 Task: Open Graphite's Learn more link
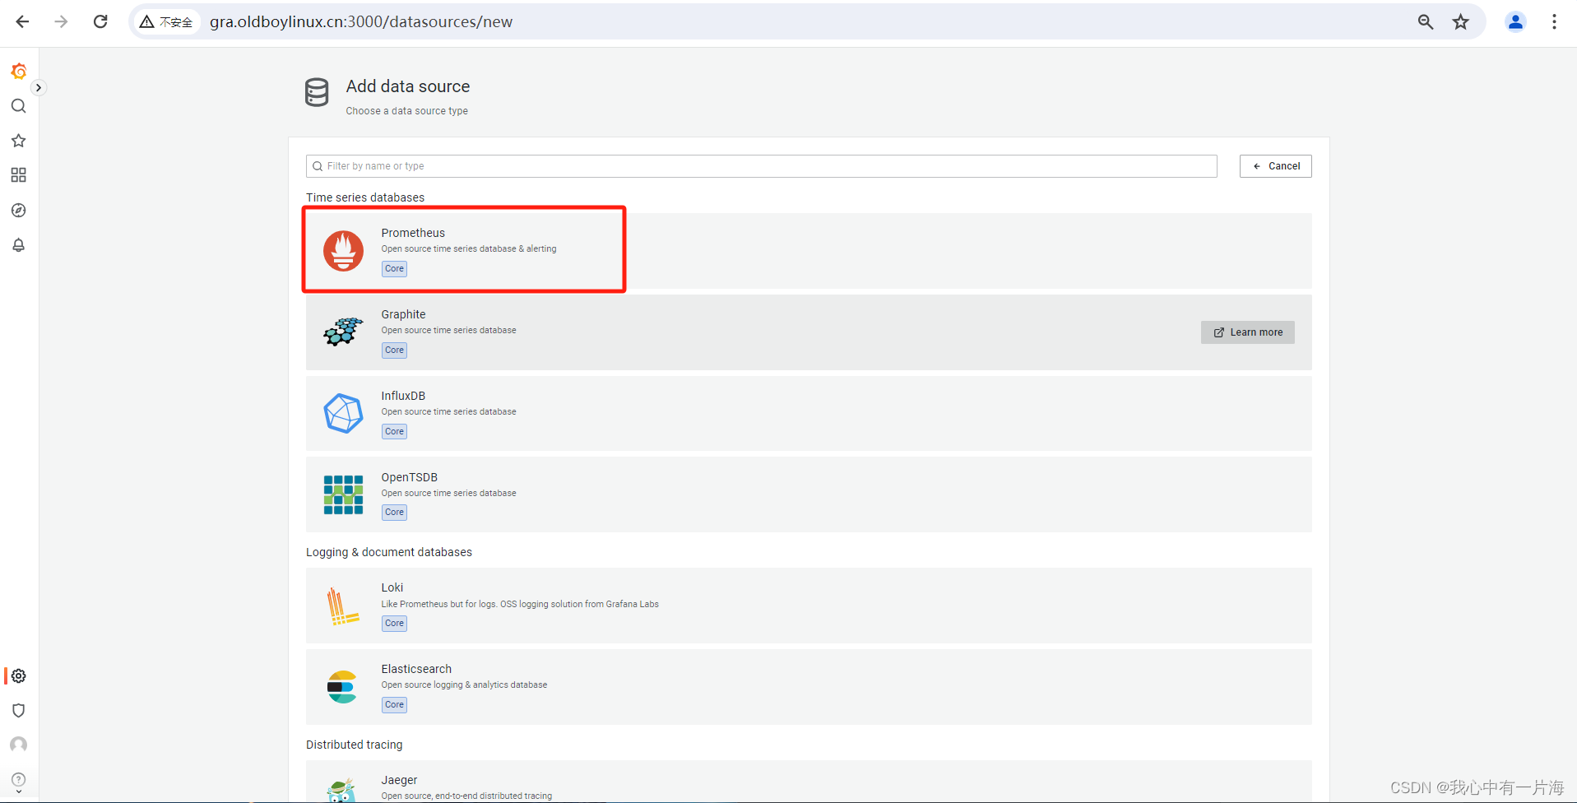tap(1247, 332)
